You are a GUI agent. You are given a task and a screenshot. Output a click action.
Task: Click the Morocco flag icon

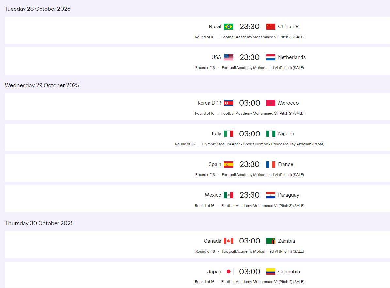coord(270,103)
